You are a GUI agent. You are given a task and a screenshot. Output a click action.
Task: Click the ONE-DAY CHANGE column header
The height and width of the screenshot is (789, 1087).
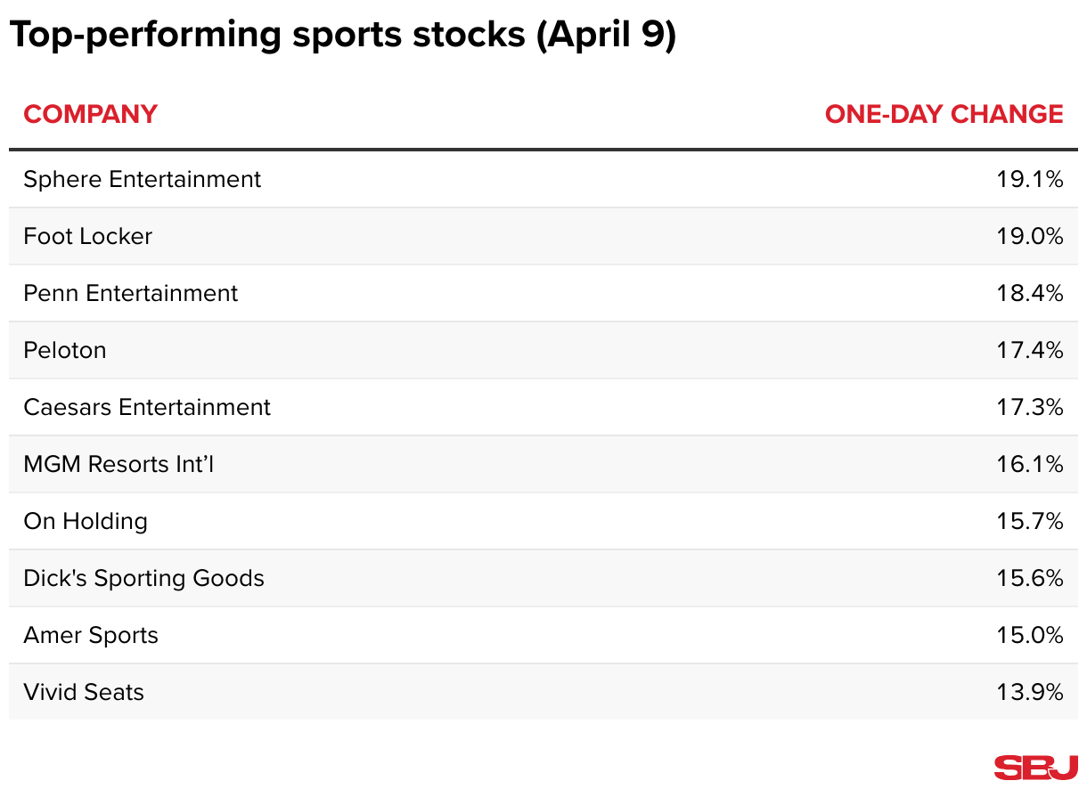[944, 115]
